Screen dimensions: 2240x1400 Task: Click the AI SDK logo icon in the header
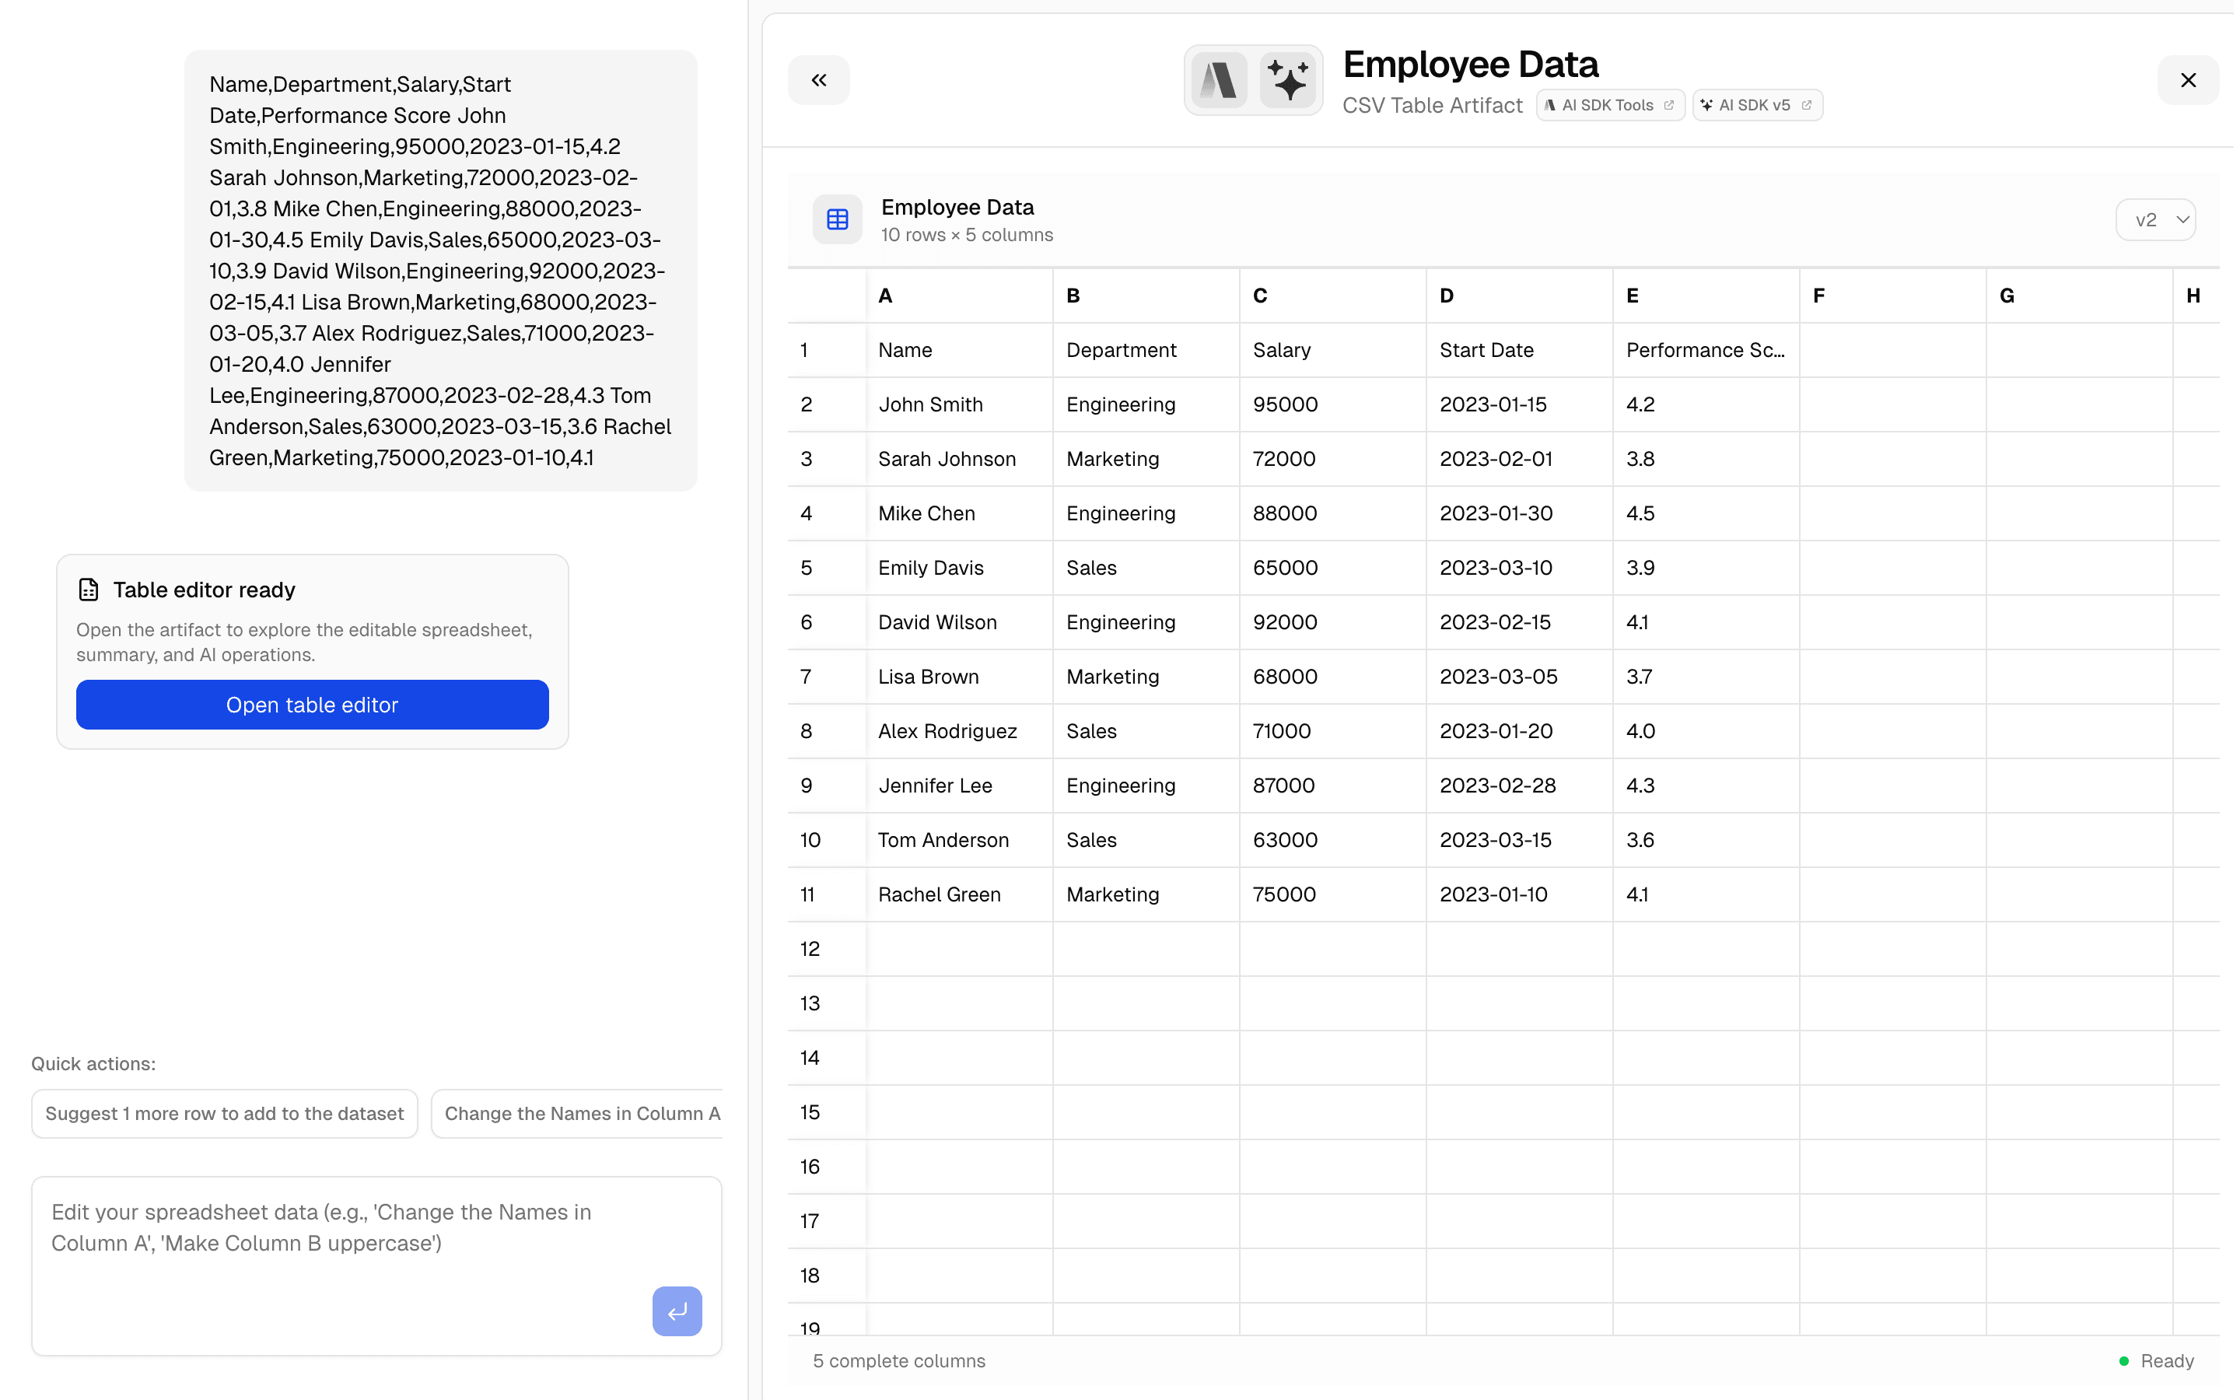tap(1220, 79)
